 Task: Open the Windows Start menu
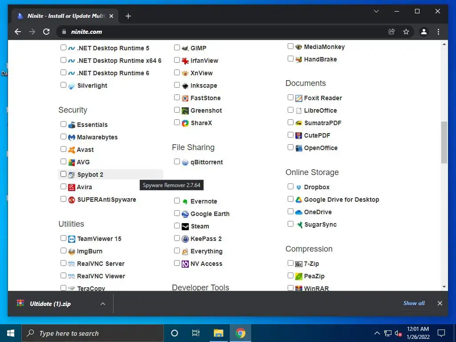click(11, 333)
